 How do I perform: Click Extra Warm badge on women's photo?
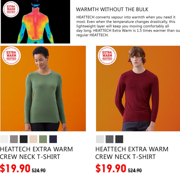coord(11,56)
